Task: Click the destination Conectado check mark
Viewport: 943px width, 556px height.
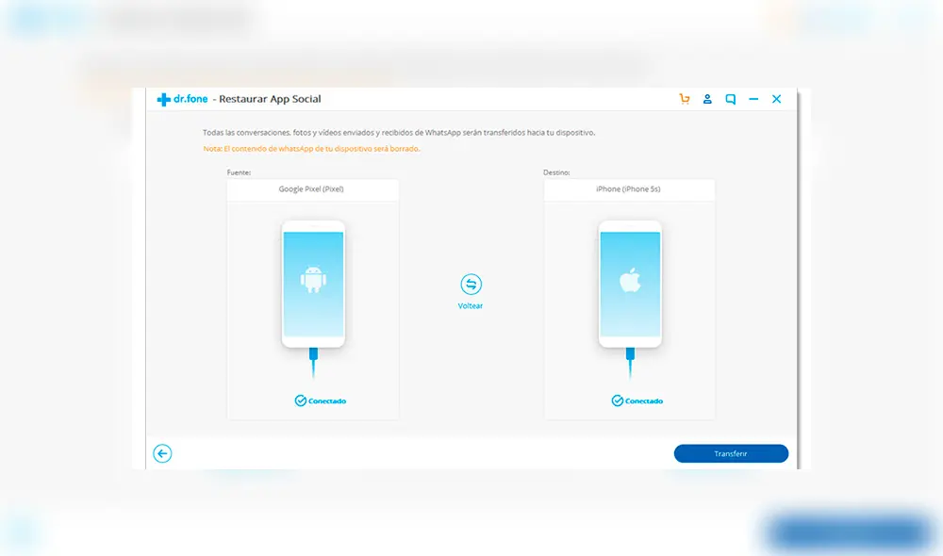Action: click(x=617, y=401)
